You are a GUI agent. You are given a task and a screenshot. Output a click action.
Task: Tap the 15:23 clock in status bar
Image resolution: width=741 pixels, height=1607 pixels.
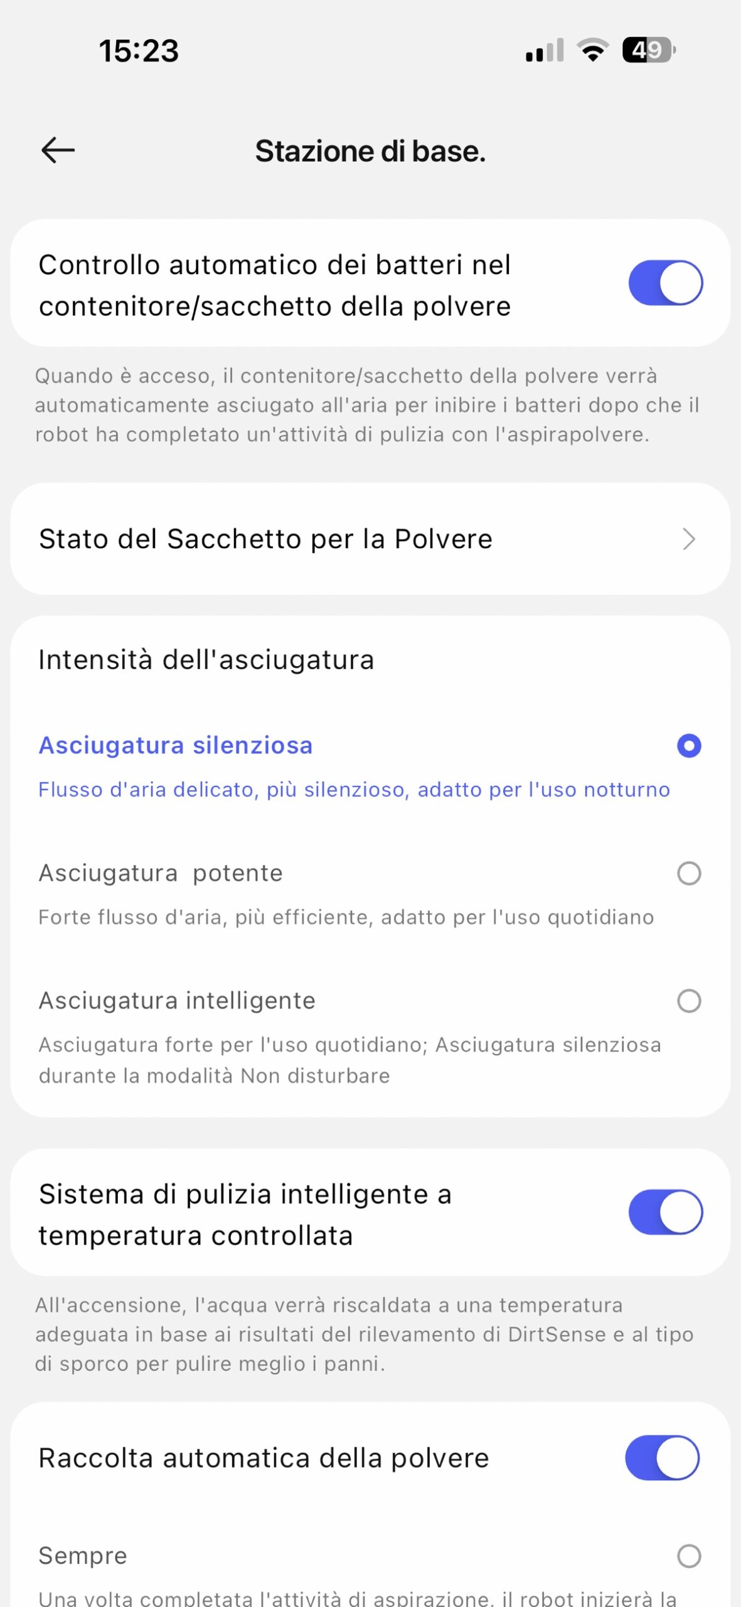[x=139, y=51]
